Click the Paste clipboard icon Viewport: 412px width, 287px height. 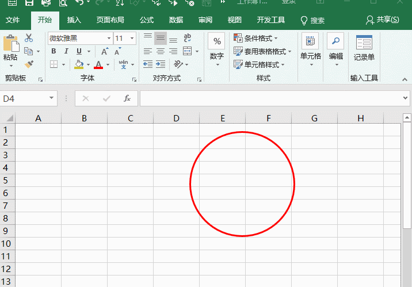[x=10, y=46]
